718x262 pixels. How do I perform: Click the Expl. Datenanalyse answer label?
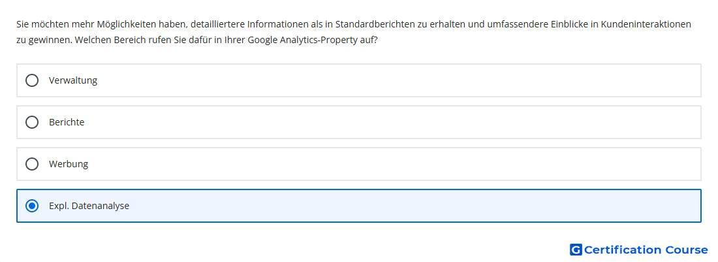pyautogui.click(x=89, y=206)
